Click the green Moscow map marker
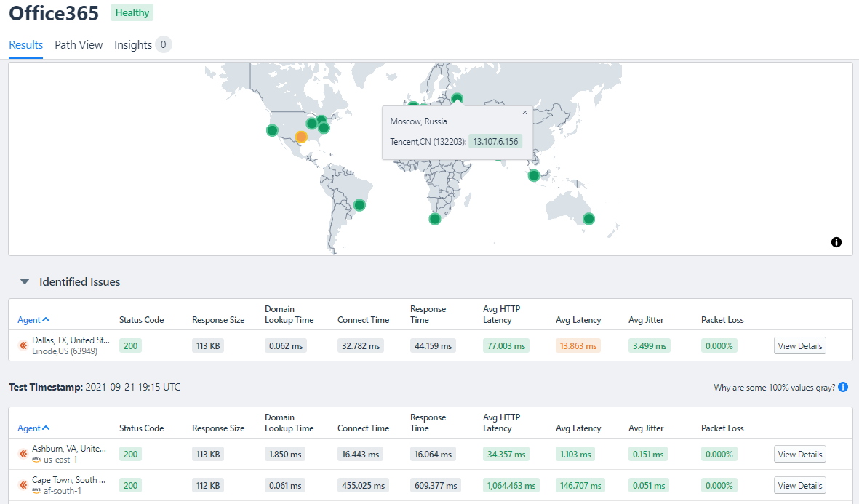This screenshot has height=504, width=859. click(457, 98)
